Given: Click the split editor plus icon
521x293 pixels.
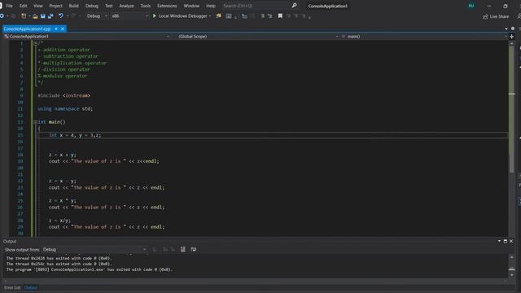Looking at the screenshot, I should coord(512,36).
